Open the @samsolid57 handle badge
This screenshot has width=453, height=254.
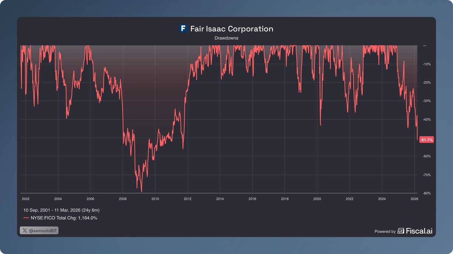(x=39, y=230)
